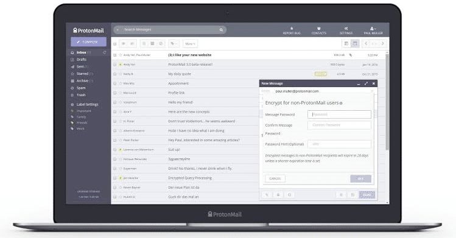Viewport: 456px width, 238px height.
Task: Check the 'My daily quote' message checkbox
Action: click(115, 74)
